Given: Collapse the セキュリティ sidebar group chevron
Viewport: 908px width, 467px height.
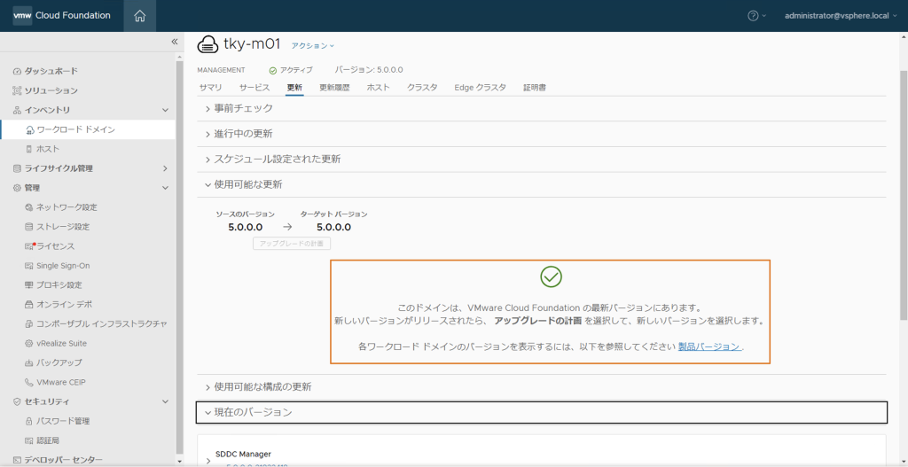Looking at the screenshot, I should [165, 401].
